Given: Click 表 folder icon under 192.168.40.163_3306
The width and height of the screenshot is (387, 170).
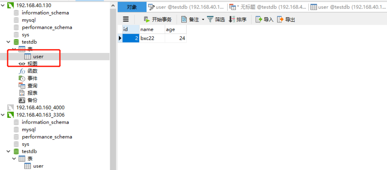Looking at the screenshot, I should tap(22, 158).
